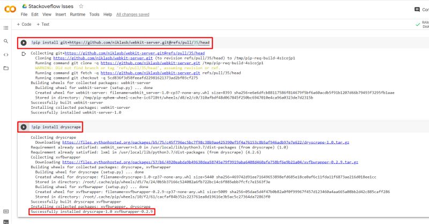Open the File menu
The height and width of the screenshot is (224, 429).
[x=24, y=14]
